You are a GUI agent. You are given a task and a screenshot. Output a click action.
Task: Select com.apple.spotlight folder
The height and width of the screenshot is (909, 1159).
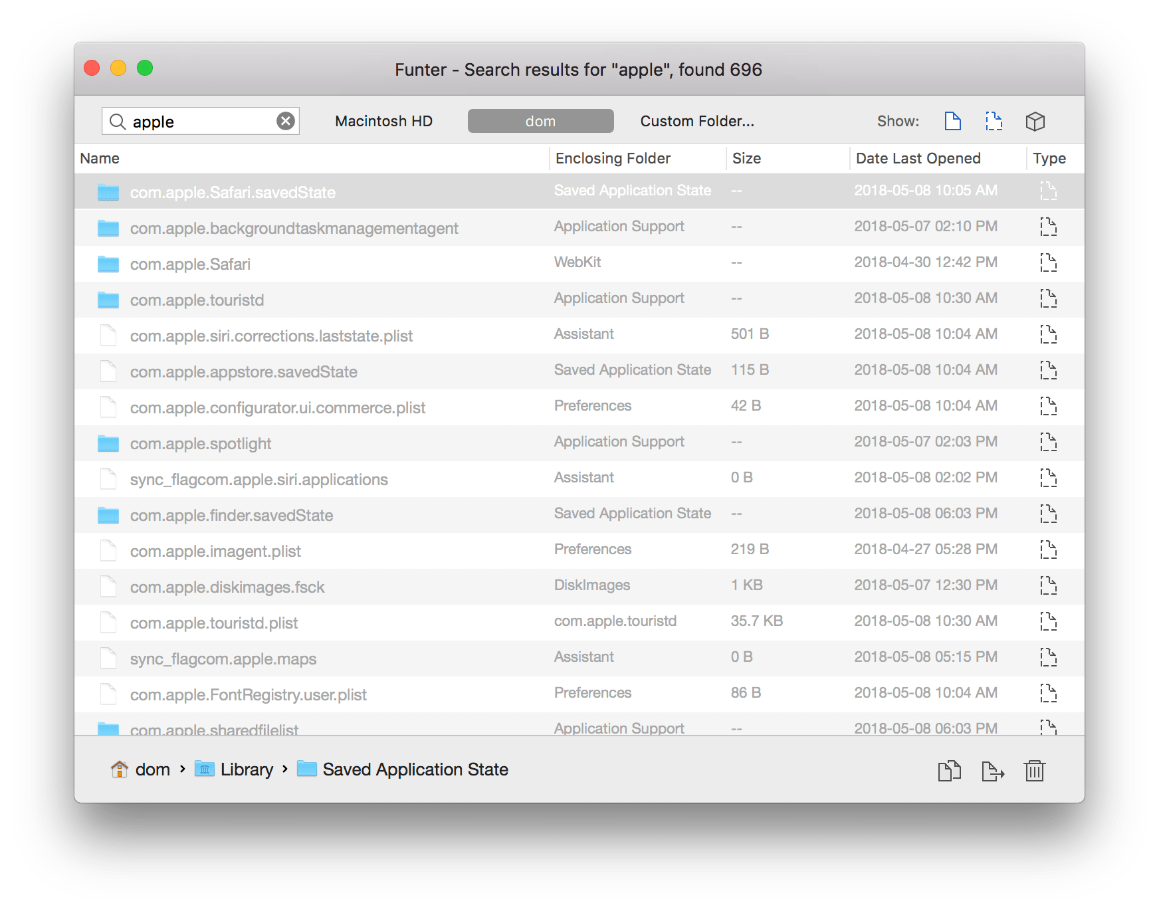[579, 443]
